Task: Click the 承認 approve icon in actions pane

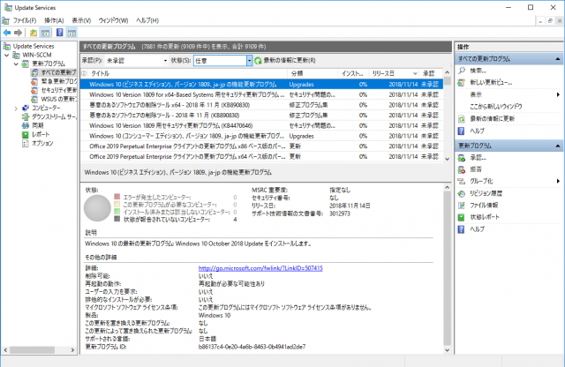Action: pos(463,156)
